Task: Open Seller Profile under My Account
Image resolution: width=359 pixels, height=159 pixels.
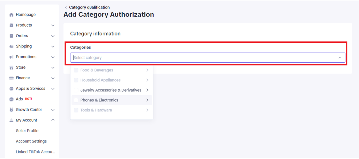Action: point(27,131)
